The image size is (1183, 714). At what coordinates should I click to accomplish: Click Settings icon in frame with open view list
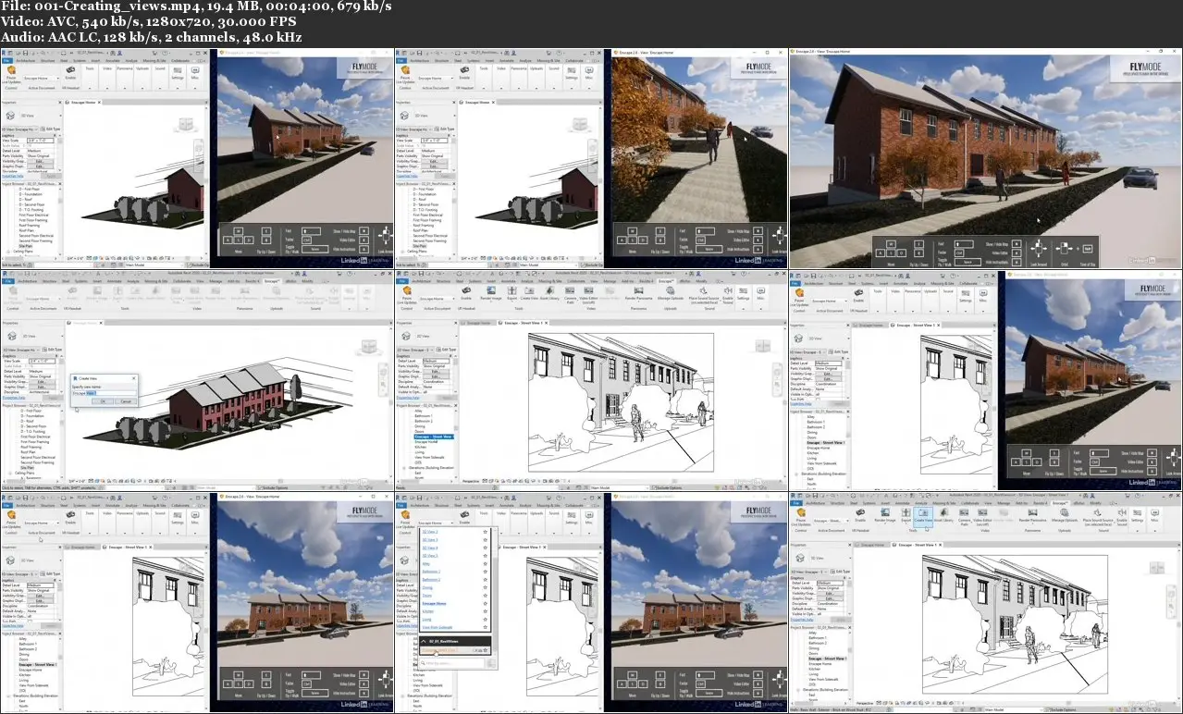tap(571, 514)
